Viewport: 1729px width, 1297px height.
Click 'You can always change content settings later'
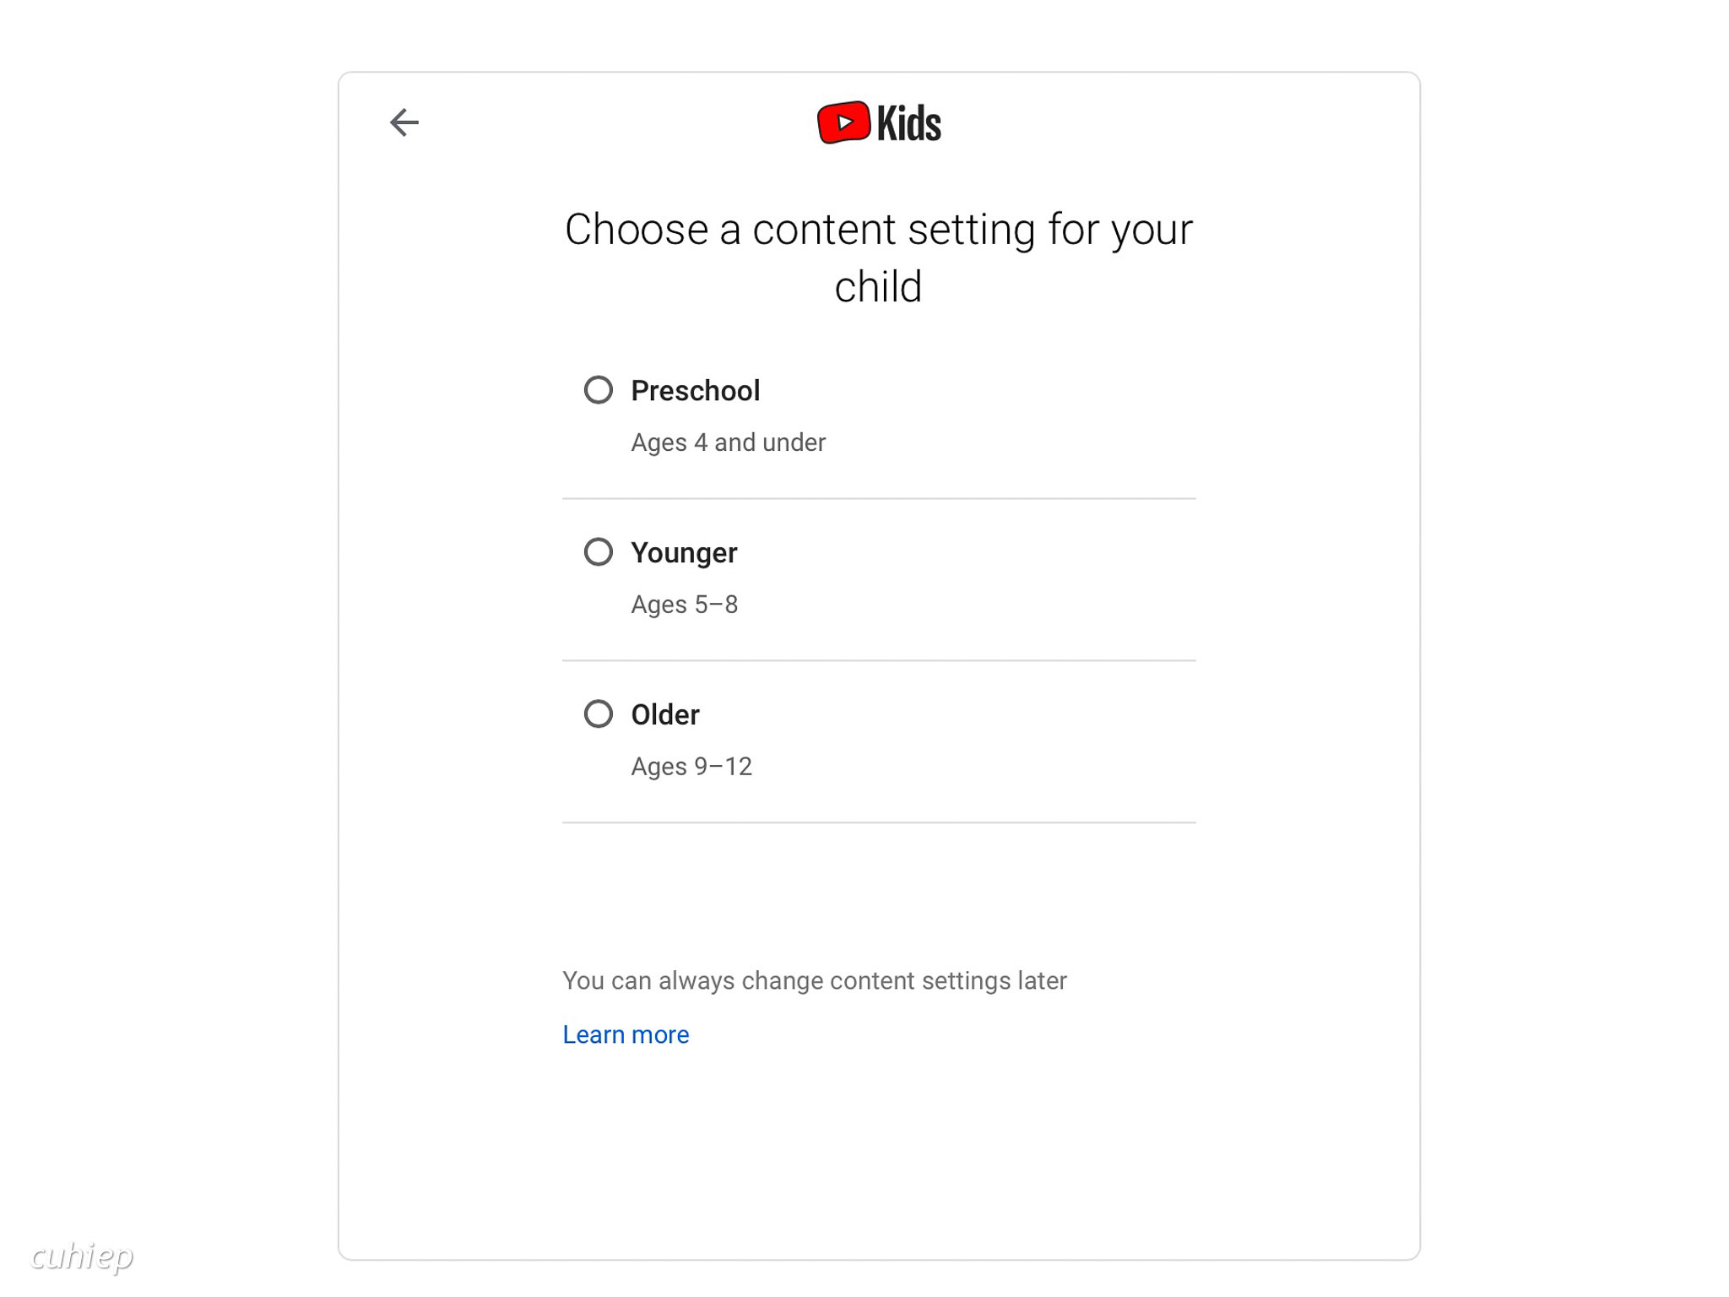[x=814, y=980]
